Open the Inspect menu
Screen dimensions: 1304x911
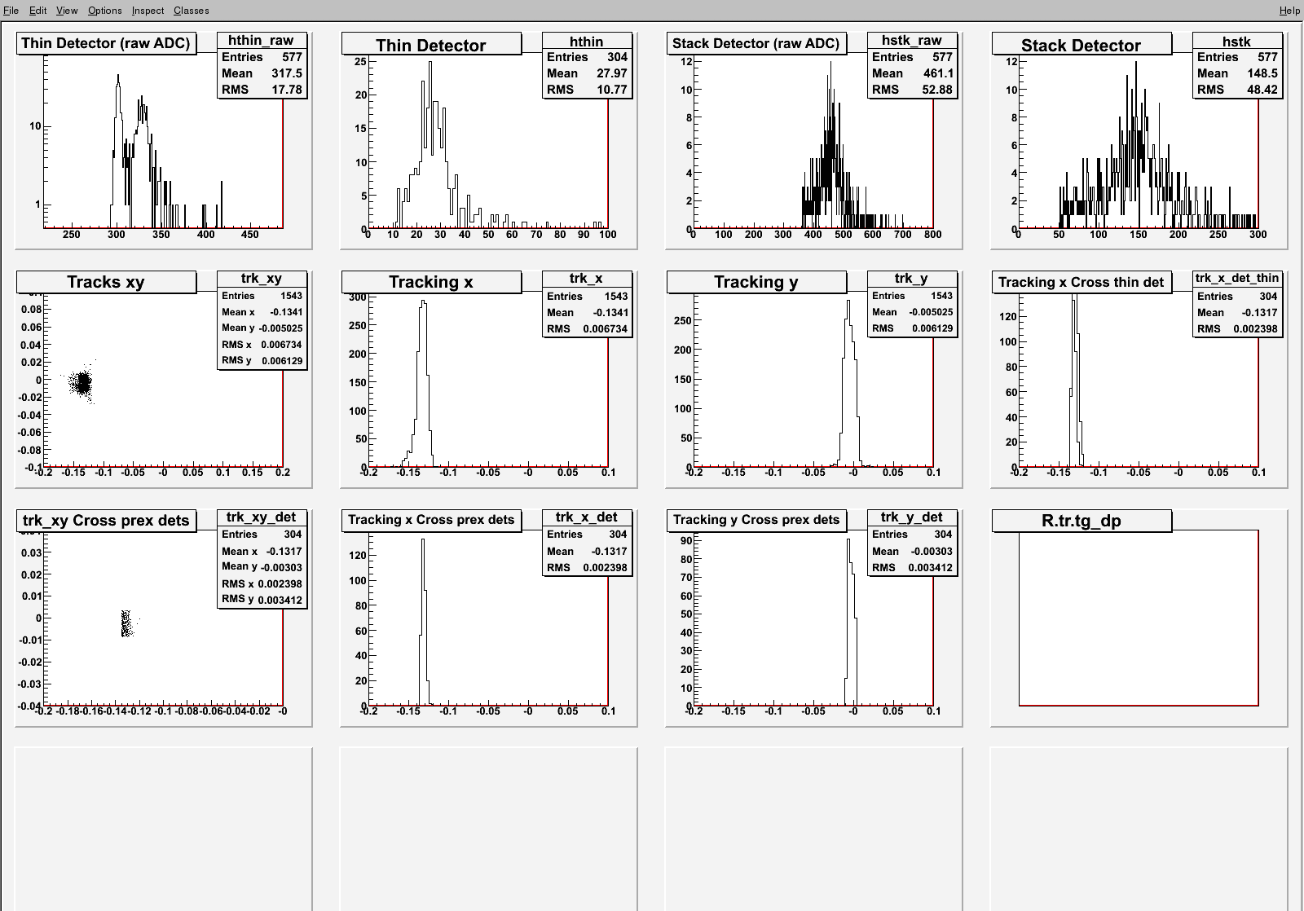(x=148, y=11)
